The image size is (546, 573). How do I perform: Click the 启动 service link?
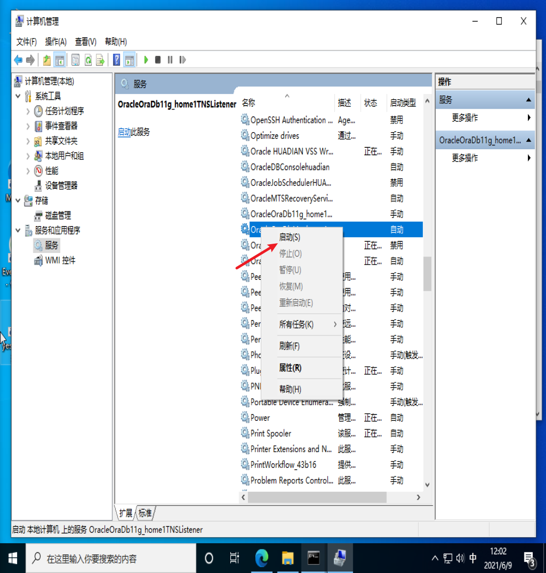124,132
